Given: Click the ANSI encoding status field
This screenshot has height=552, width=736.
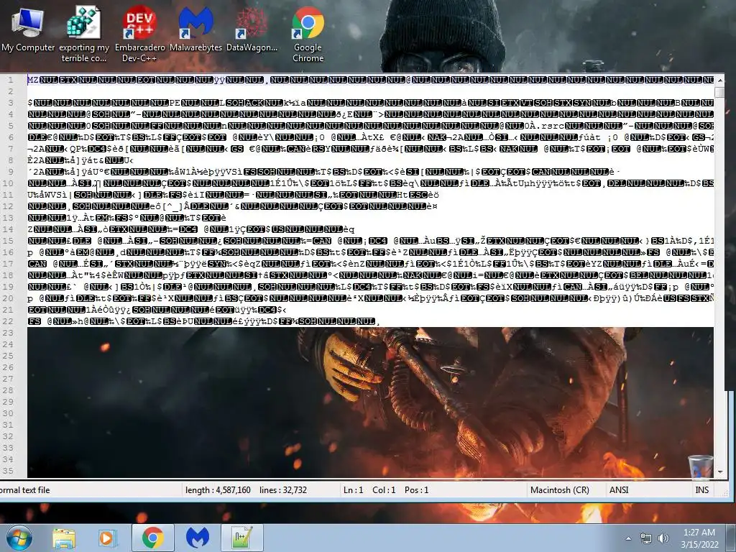Looking at the screenshot, I should 619,490.
